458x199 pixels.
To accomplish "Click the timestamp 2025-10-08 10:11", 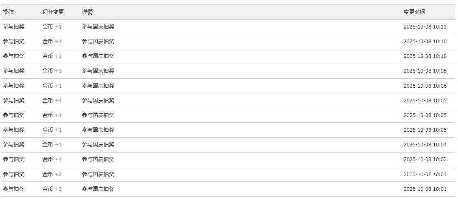I will click(x=425, y=27).
